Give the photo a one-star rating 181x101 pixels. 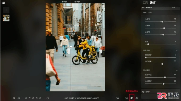[26, 98]
